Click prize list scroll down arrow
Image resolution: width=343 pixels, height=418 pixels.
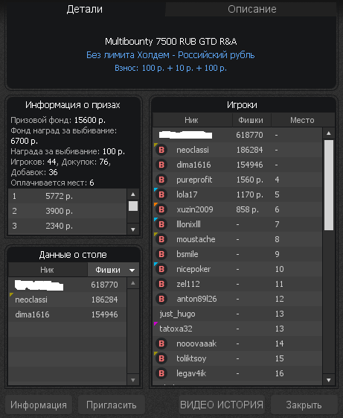click(133, 229)
